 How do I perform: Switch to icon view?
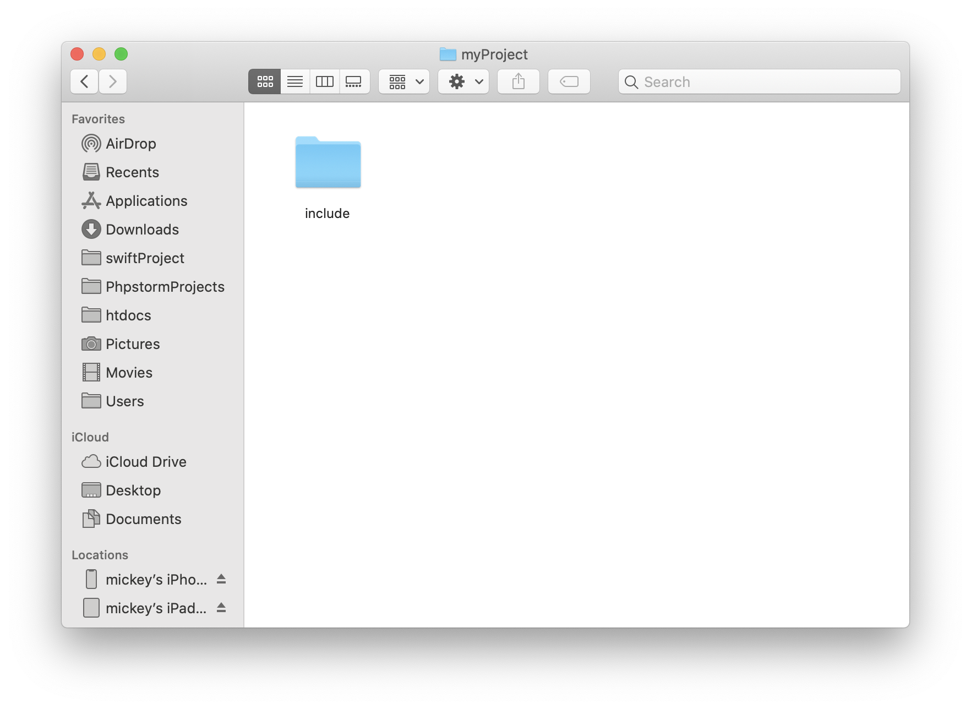pyautogui.click(x=265, y=81)
